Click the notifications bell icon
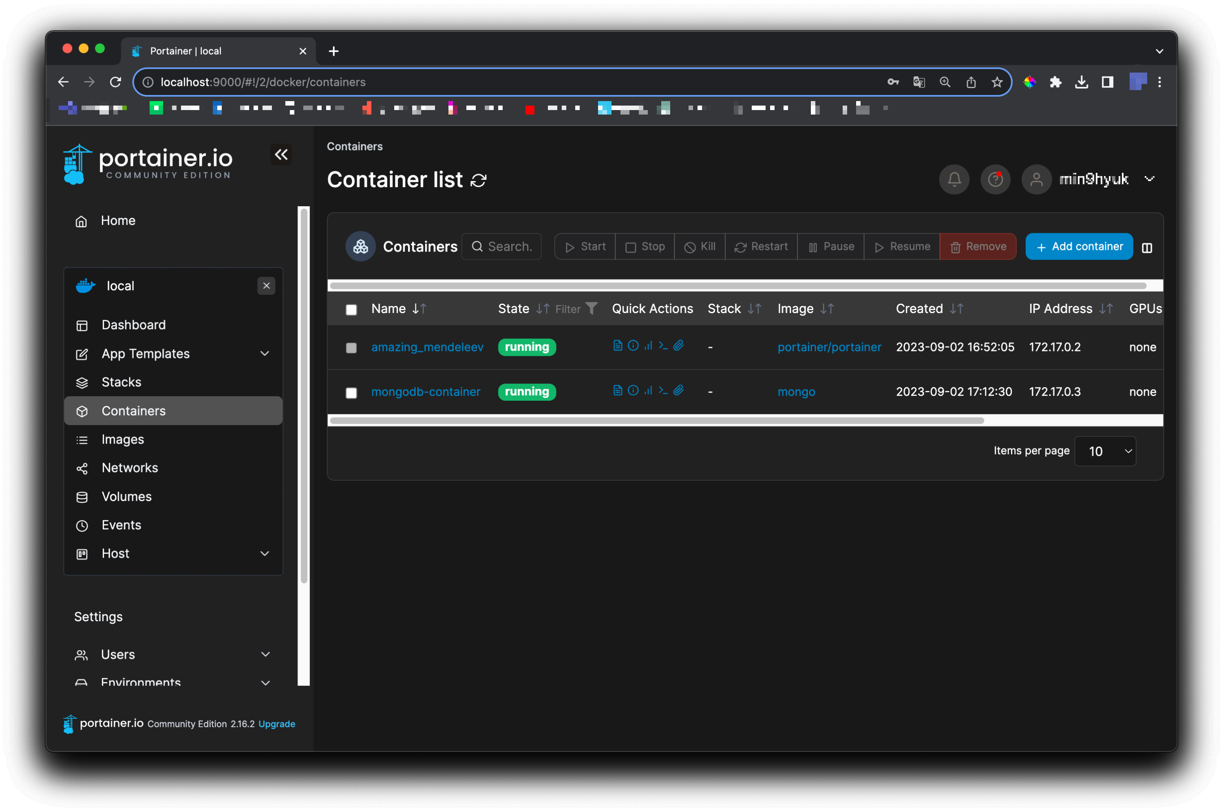Viewport: 1223px width, 812px height. point(954,180)
